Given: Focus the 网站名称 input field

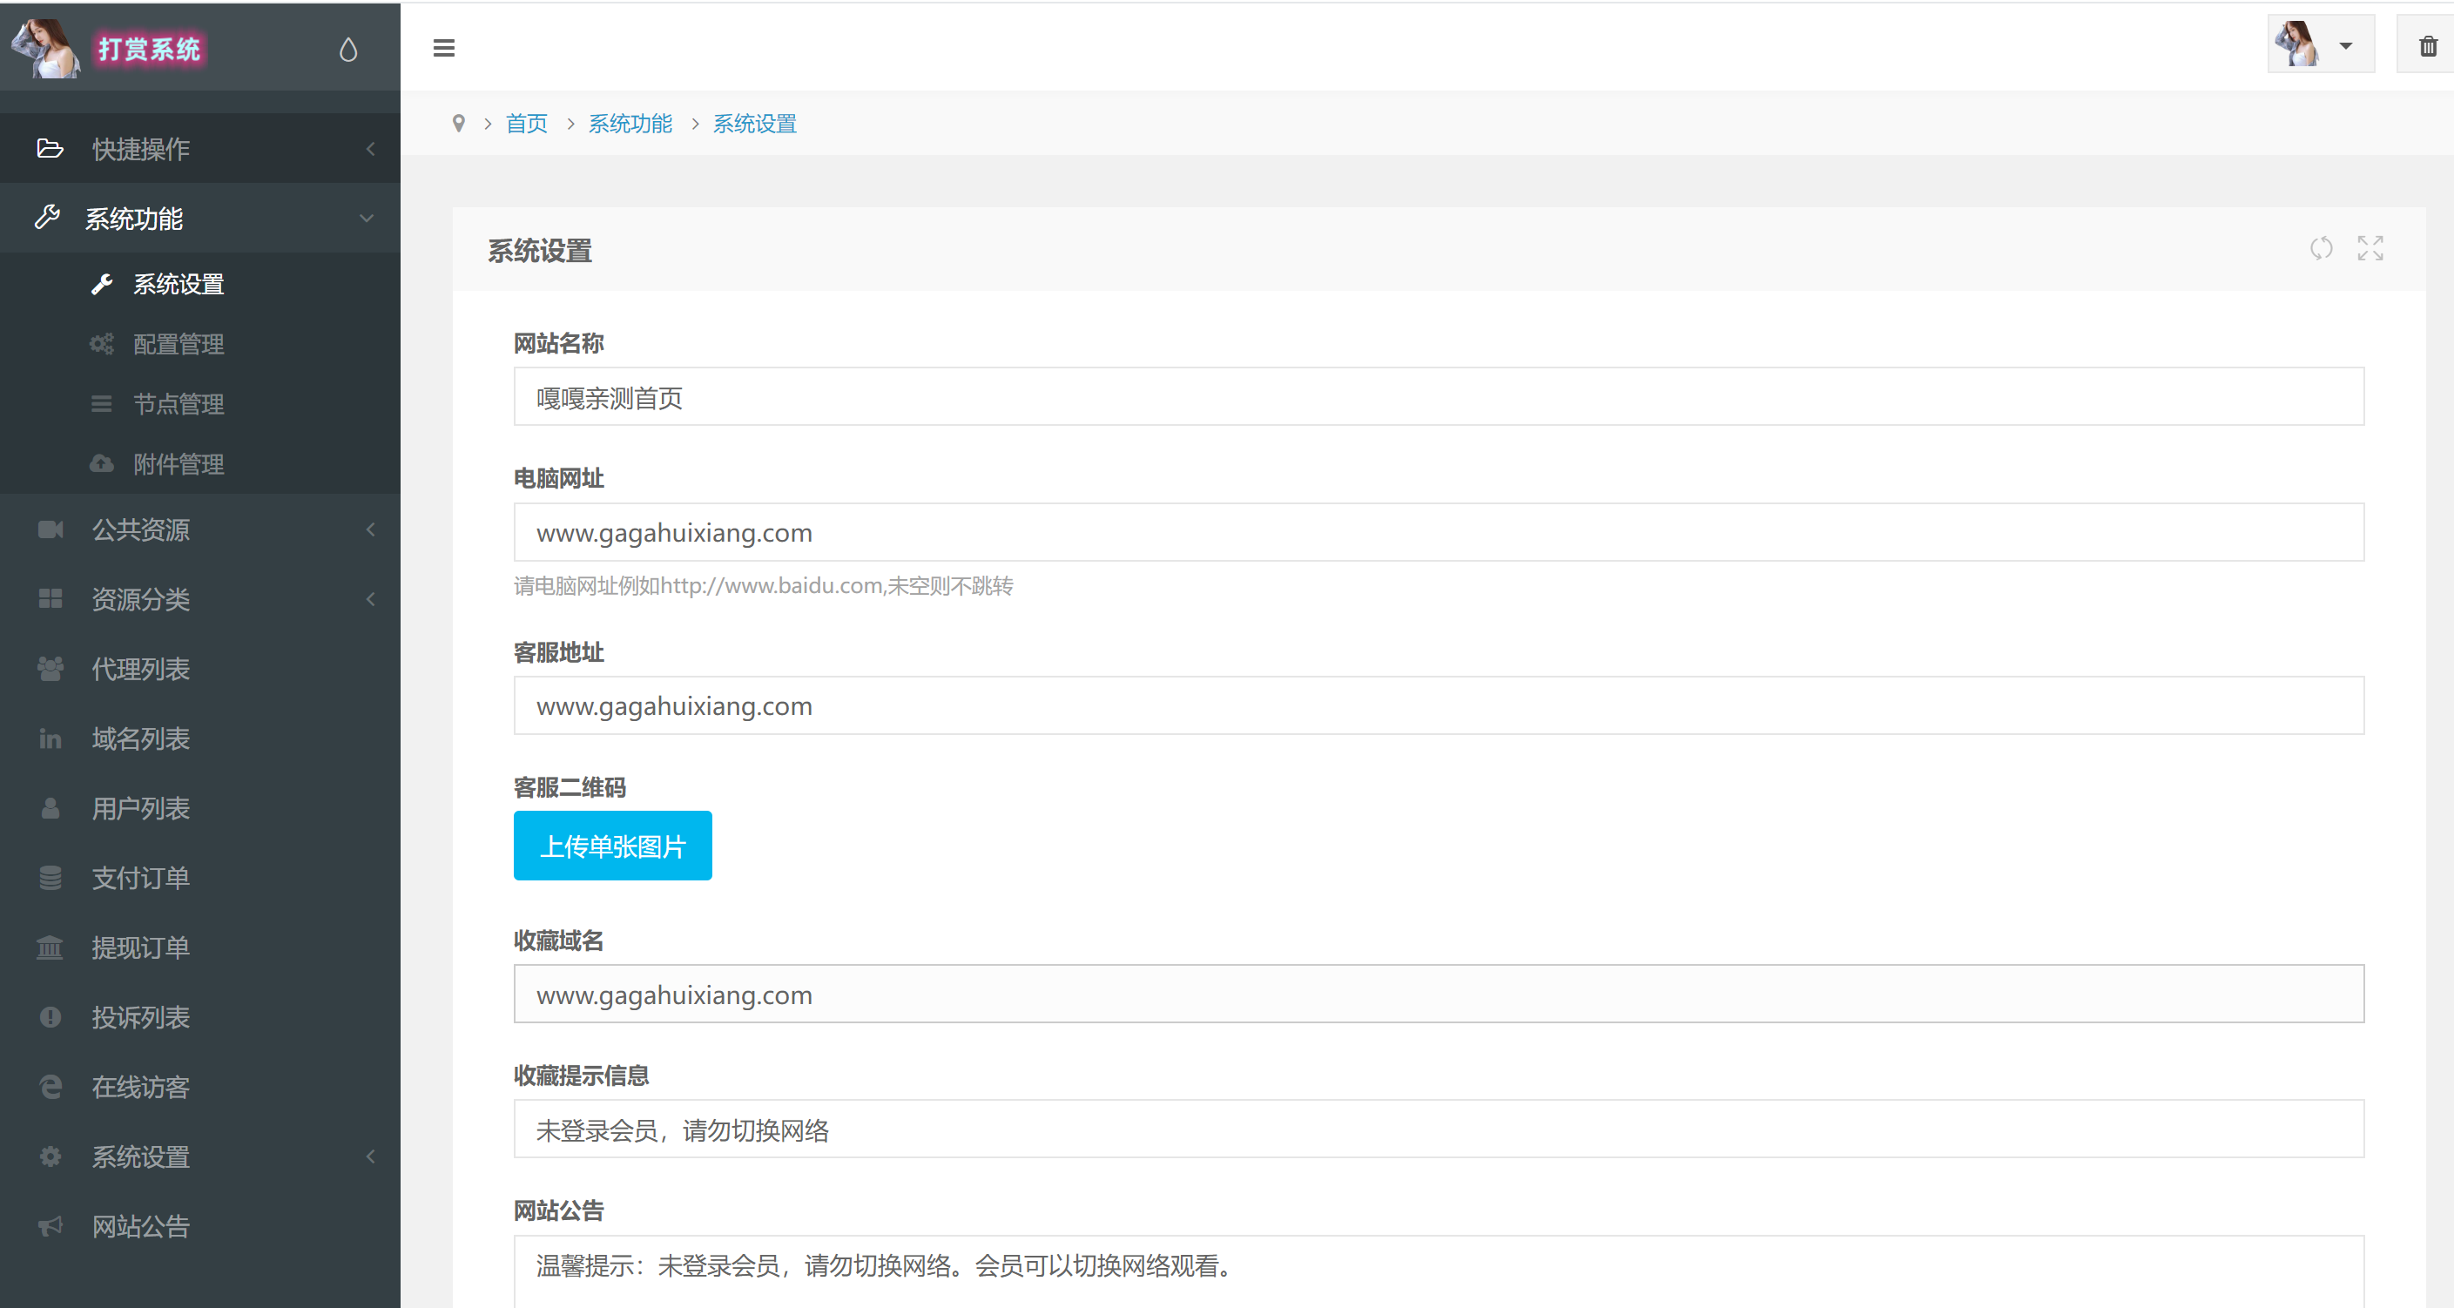Looking at the screenshot, I should pyautogui.click(x=1439, y=396).
